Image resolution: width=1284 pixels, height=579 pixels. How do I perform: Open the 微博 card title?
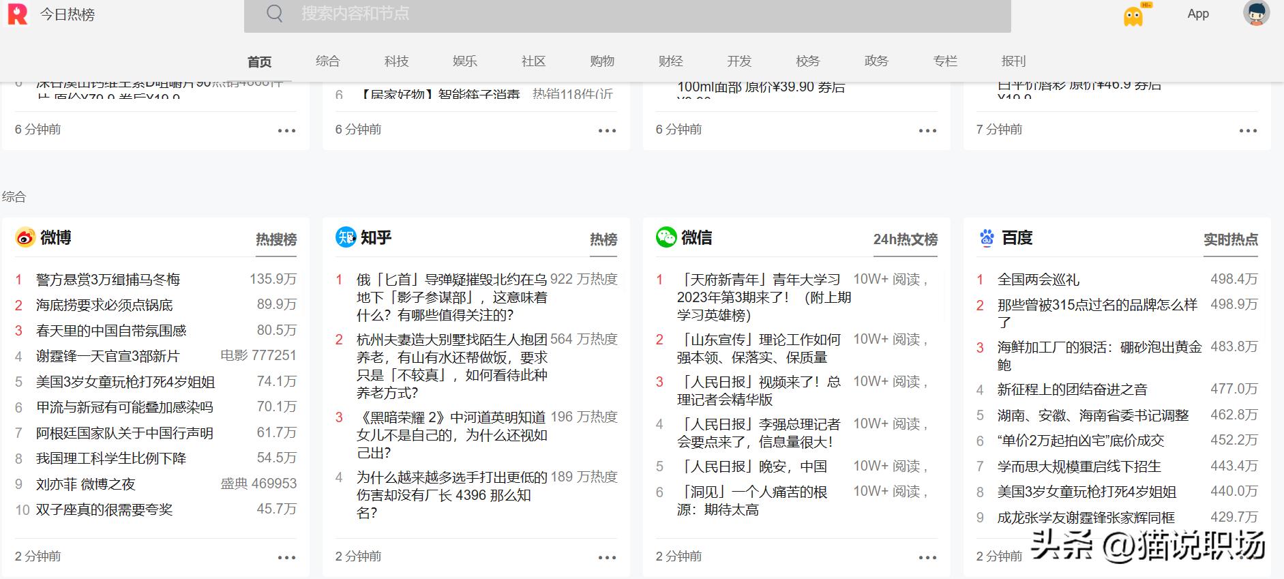click(x=56, y=237)
